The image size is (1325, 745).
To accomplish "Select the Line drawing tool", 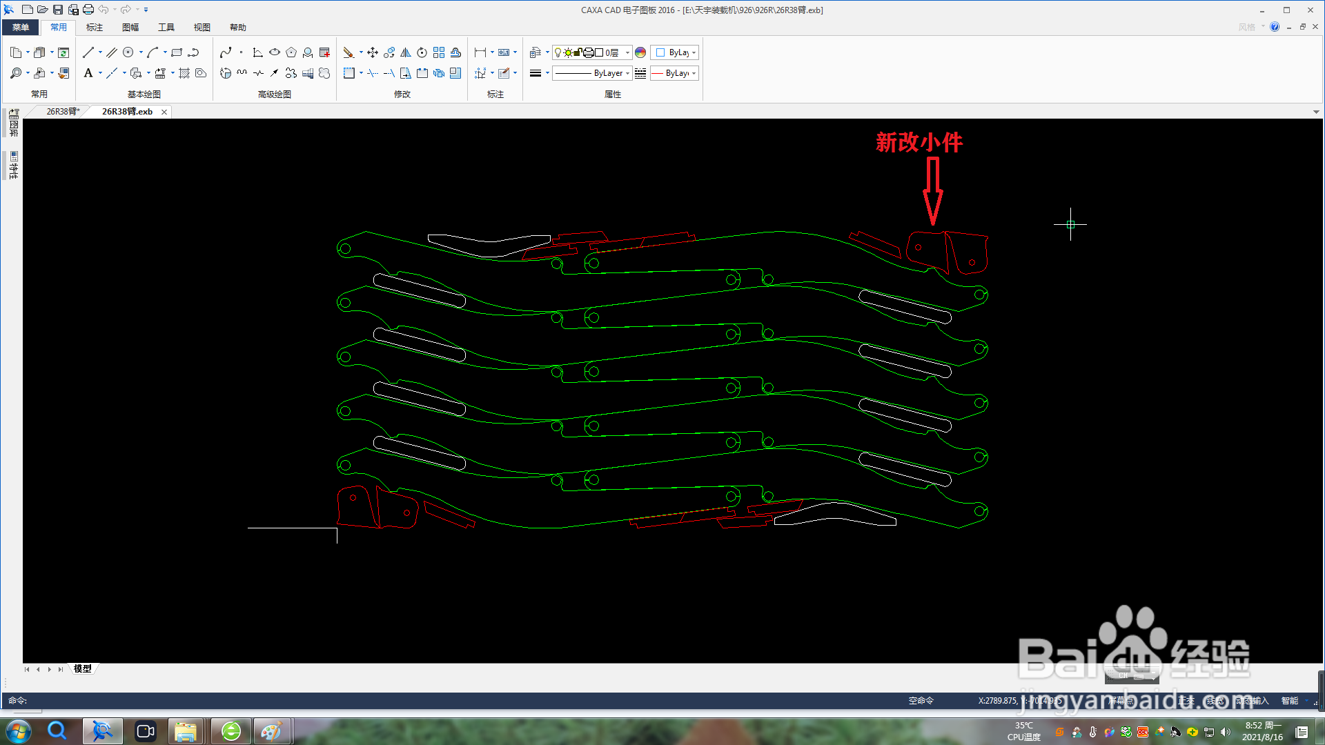I will click(88, 52).
